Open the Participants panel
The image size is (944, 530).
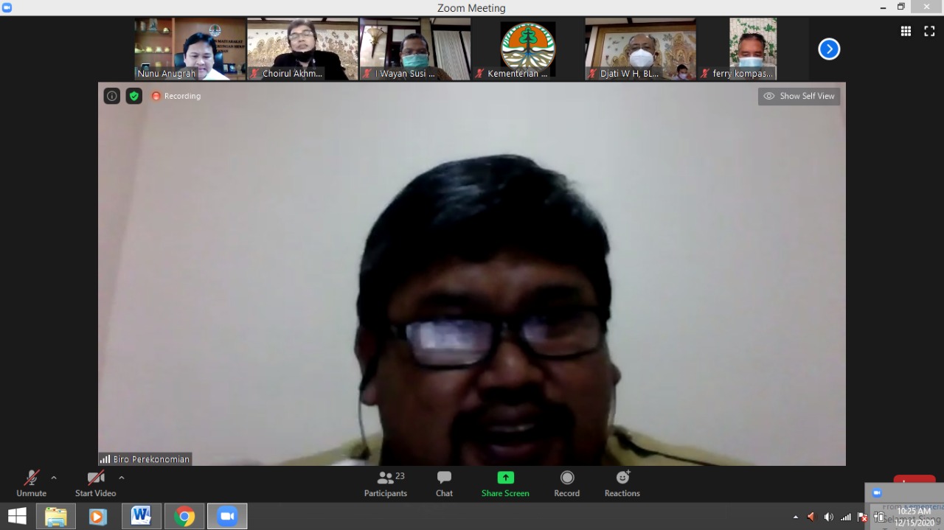pos(385,484)
